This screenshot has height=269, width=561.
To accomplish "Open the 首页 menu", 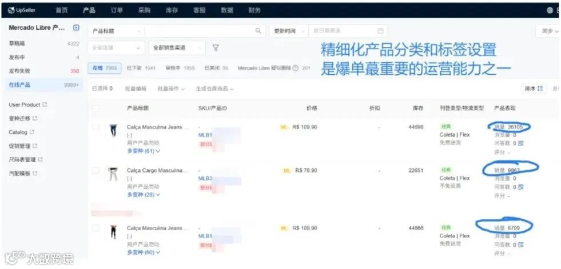I will tap(62, 10).
